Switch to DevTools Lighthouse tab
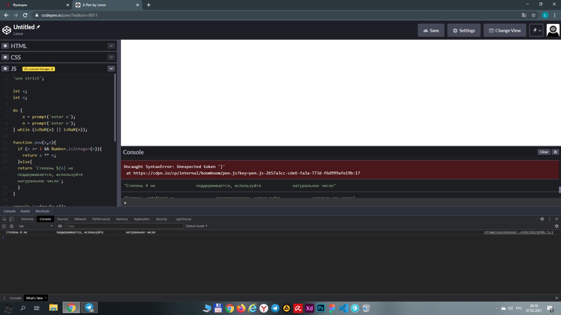Screen dimensions: 561x315 point(183,219)
